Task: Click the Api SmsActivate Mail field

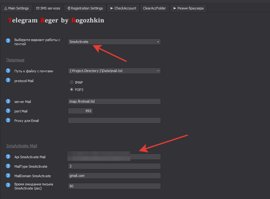Action: tap(114, 157)
